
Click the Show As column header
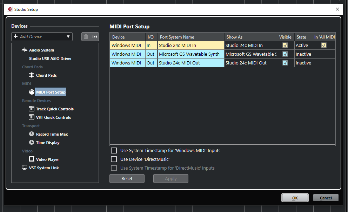[x=250, y=37]
